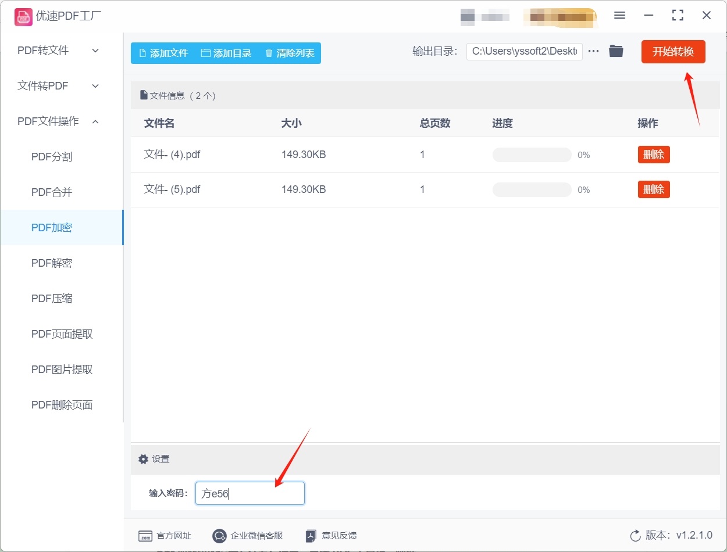Click the 大小 column header
This screenshot has width=727, height=552.
click(291, 123)
